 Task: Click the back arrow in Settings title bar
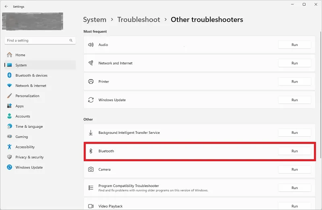pos(6,6)
